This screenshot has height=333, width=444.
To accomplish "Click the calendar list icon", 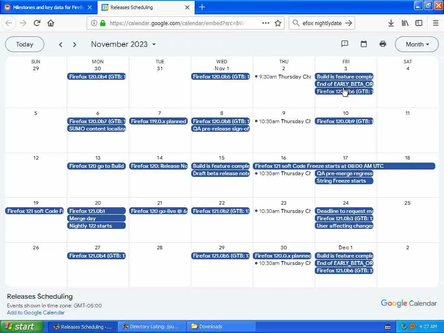I will click(x=364, y=44).
